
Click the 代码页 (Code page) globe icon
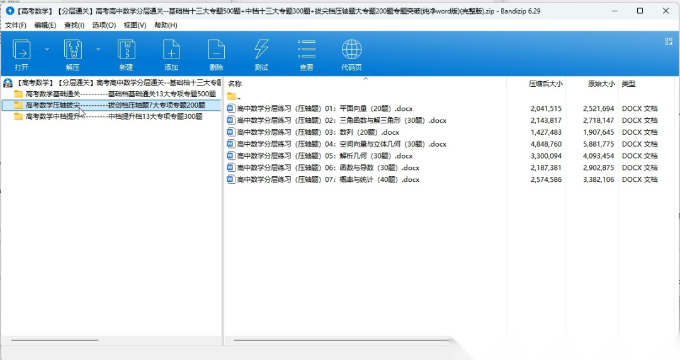pyautogui.click(x=351, y=50)
